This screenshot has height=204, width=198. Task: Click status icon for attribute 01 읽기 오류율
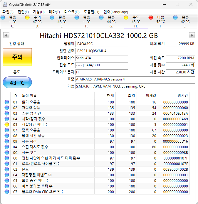click(7, 102)
